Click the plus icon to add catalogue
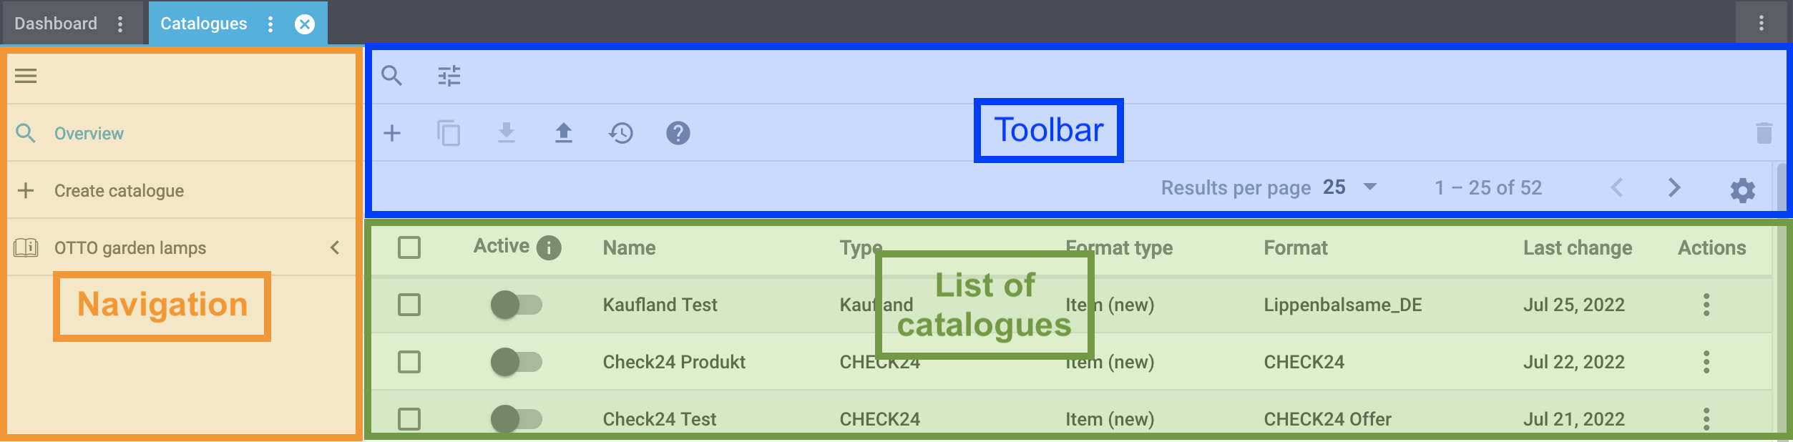The image size is (1793, 442). (392, 133)
